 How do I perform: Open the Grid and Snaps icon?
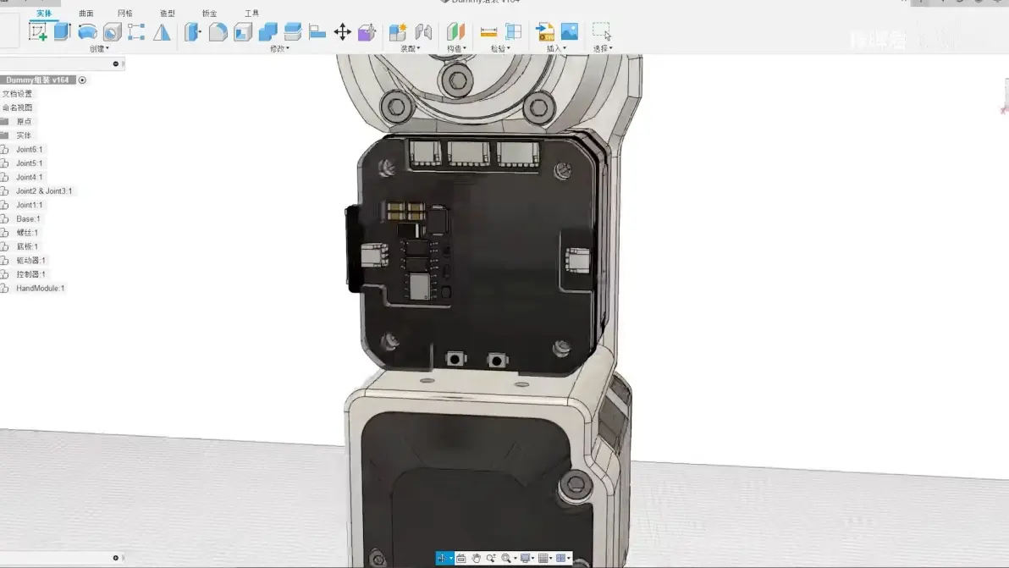click(x=543, y=559)
